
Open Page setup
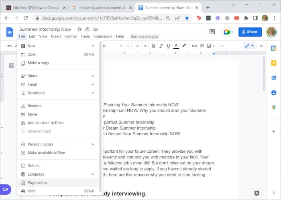(58, 183)
